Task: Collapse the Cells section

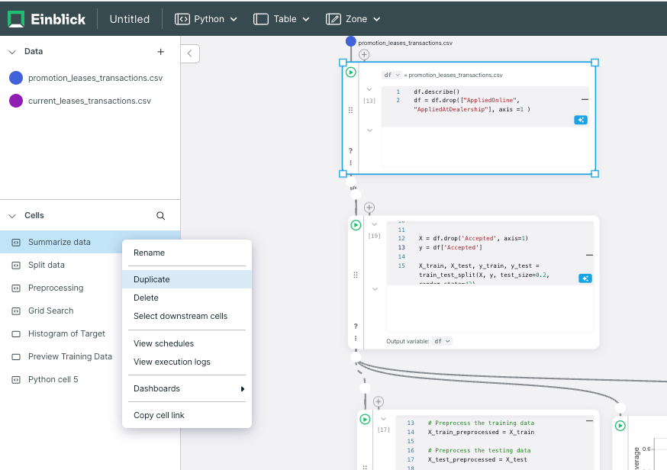Action: (12, 216)
